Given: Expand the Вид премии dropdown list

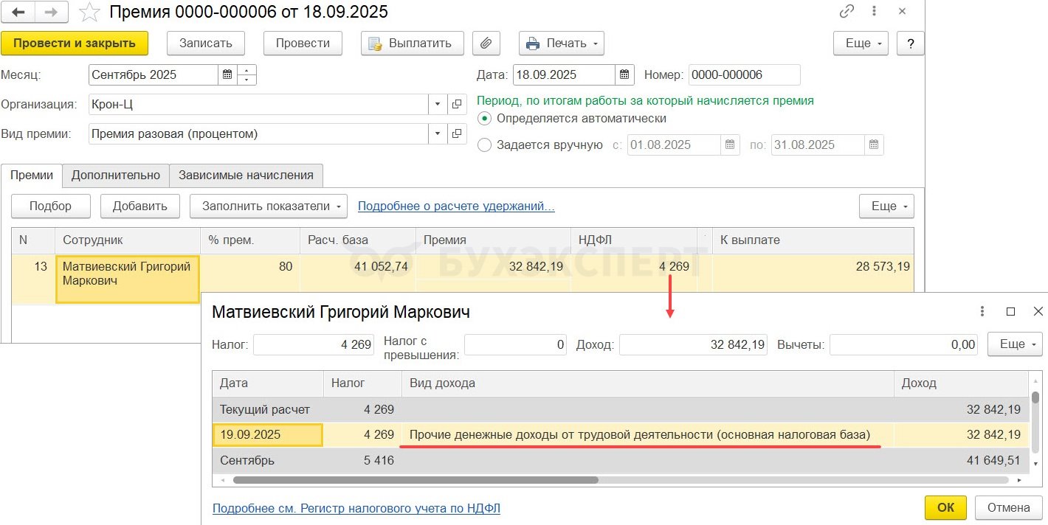Looking at the screenshot, I should point(438,134).
